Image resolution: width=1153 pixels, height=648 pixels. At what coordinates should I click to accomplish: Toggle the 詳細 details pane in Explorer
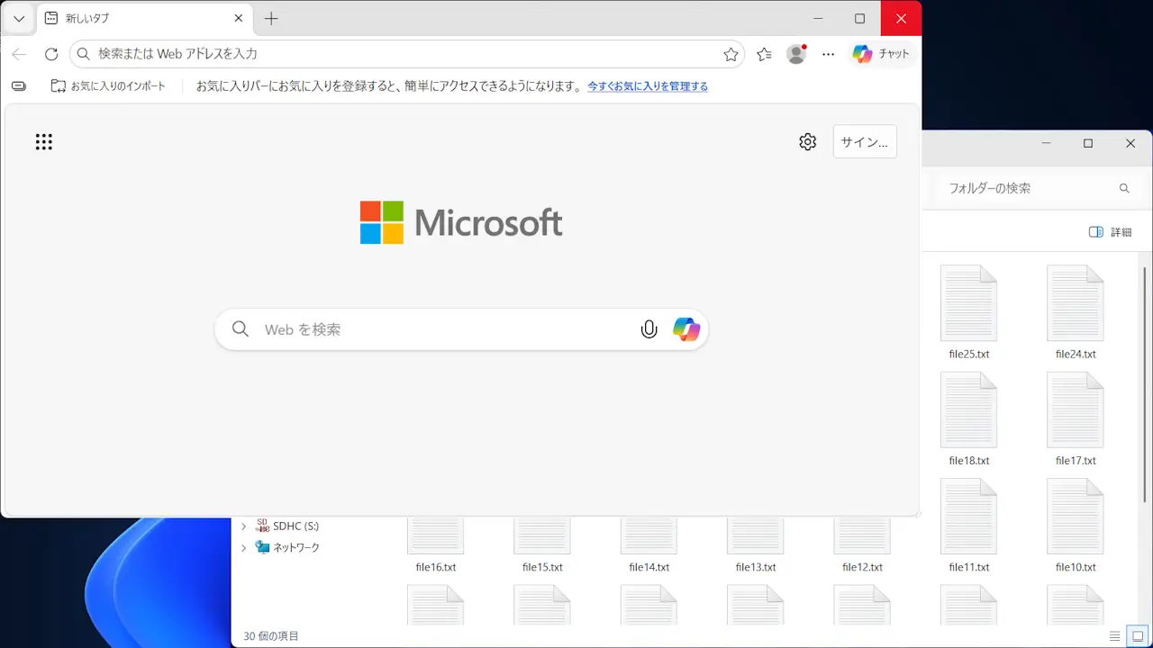click(x=1110, y=231)
